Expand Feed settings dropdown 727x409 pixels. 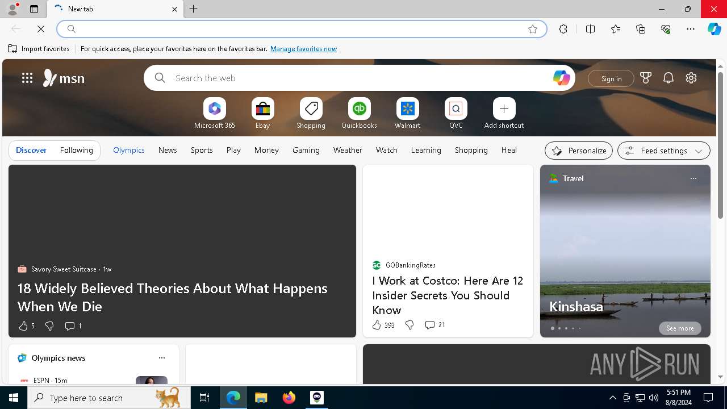pos(664,151)
